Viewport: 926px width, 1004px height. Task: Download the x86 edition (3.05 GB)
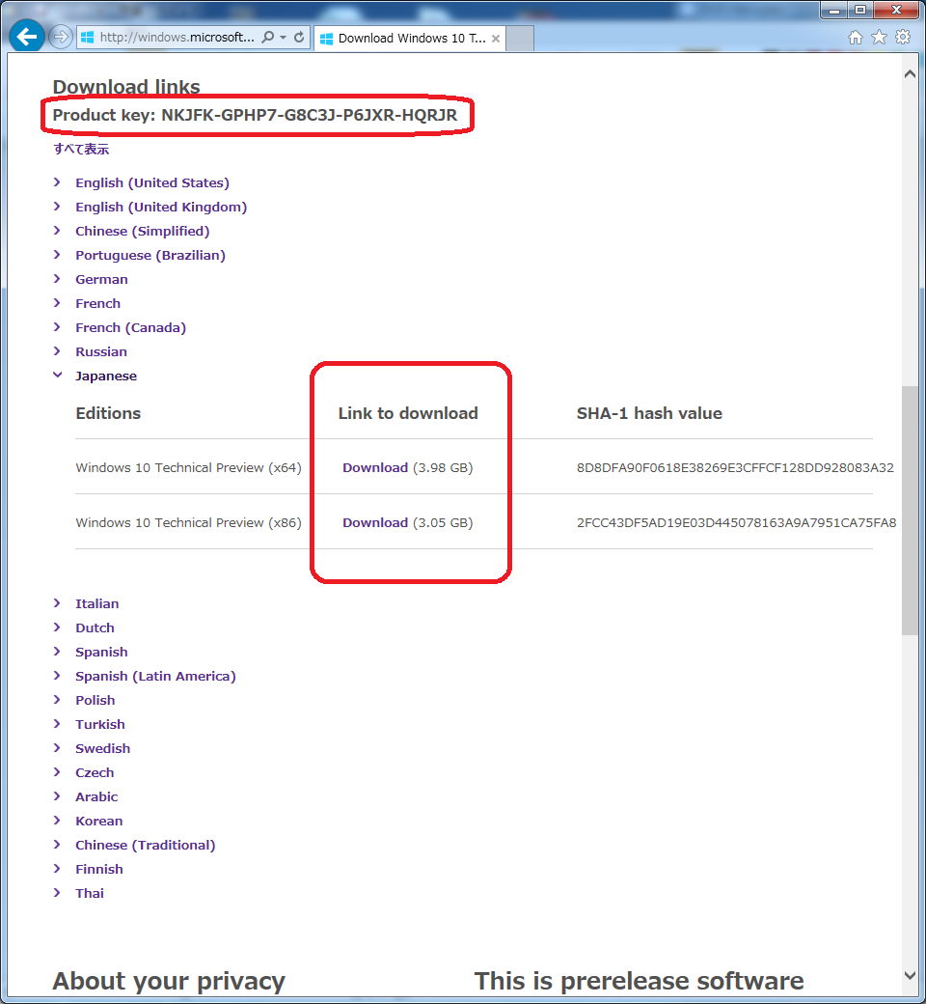pyautogui.click(x=375, y=522)
